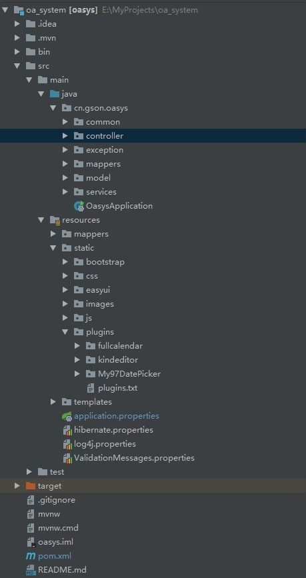
Task: Click the Spring leaf icon for application.properties
Action: 67,416
